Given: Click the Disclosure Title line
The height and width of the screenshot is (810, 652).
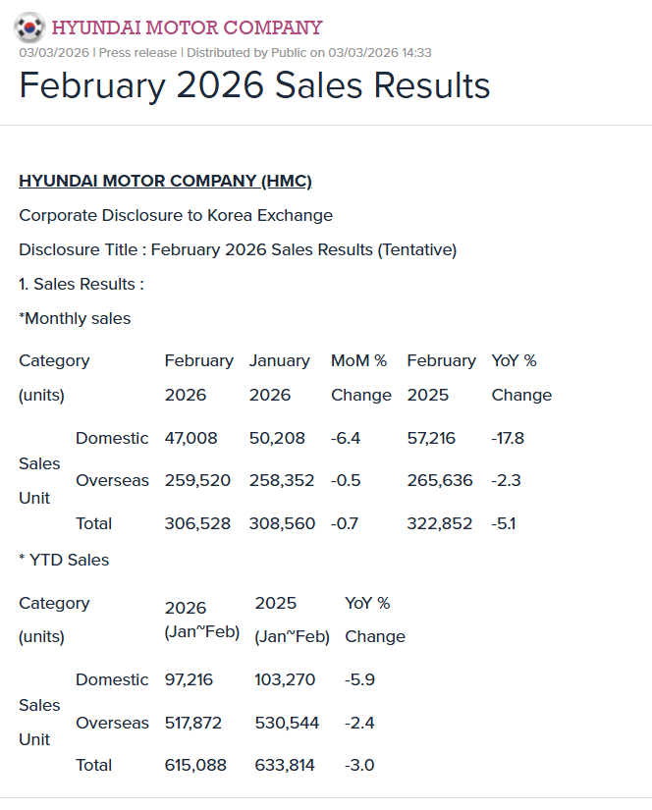Looking at the screenshot, I should point(238,249).
